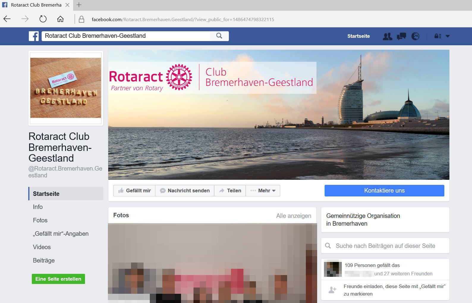
Task: Click the browser forward arrow
Action: coord(25,19)
